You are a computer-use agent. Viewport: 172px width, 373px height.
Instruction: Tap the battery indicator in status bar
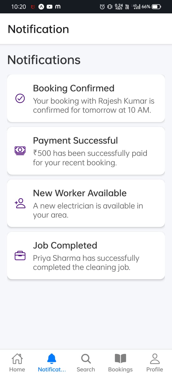pyautogui.click(x=156, y=7)
